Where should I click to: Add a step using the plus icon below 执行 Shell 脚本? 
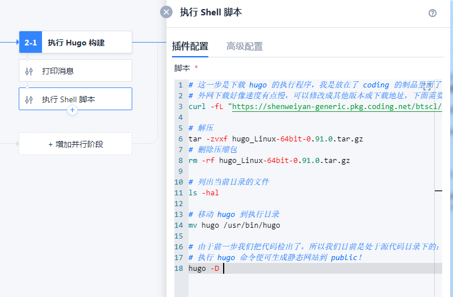72,110
